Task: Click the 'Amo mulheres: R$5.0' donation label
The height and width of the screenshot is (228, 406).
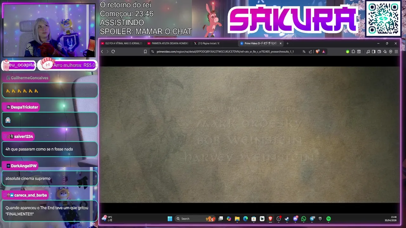Action: 75,65
